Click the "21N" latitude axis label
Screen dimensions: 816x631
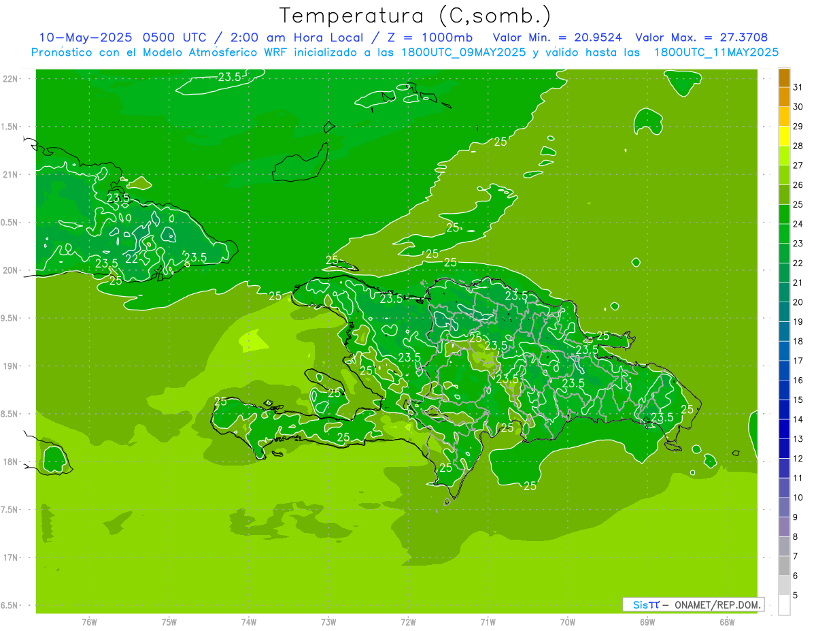coord(10,174)
